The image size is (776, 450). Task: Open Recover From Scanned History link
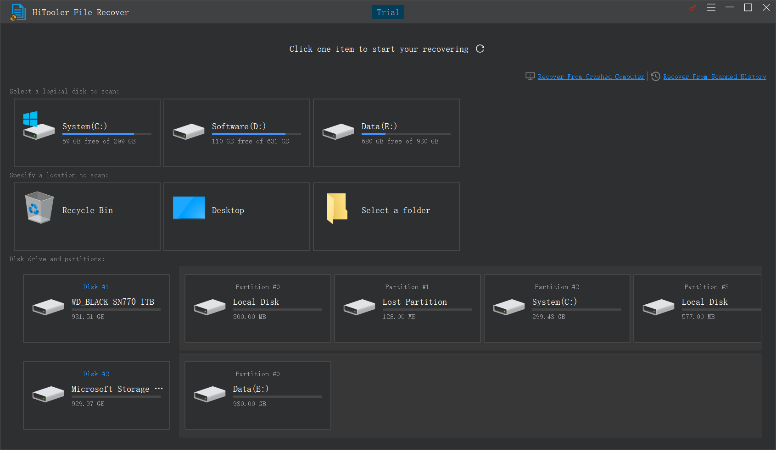(715, 77)
